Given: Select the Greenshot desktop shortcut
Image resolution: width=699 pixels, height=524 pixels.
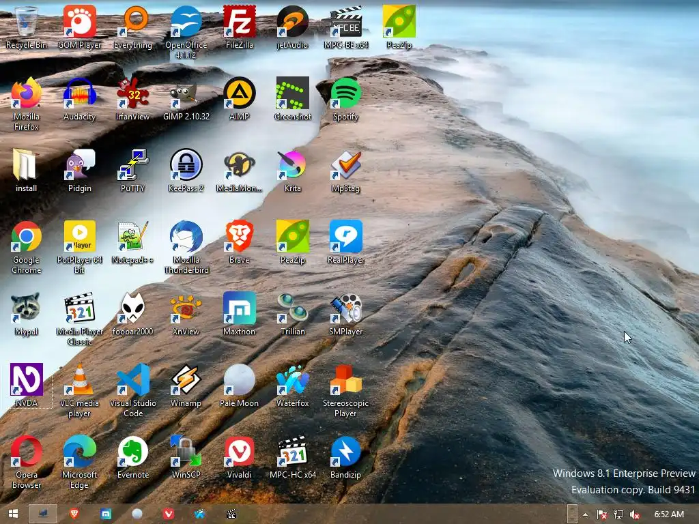Looking at the screenshot, I should pos(292,99).
